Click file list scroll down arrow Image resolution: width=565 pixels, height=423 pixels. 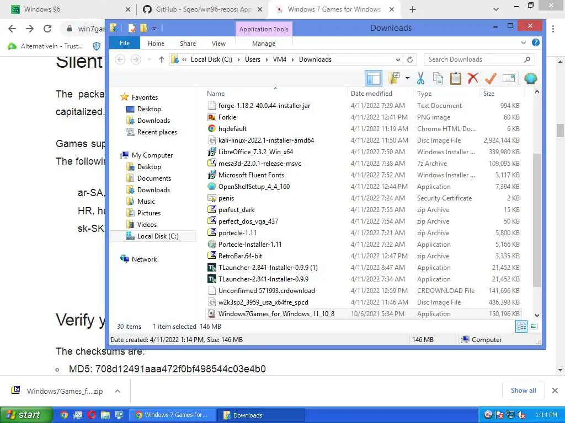click(x=536, y=316)
